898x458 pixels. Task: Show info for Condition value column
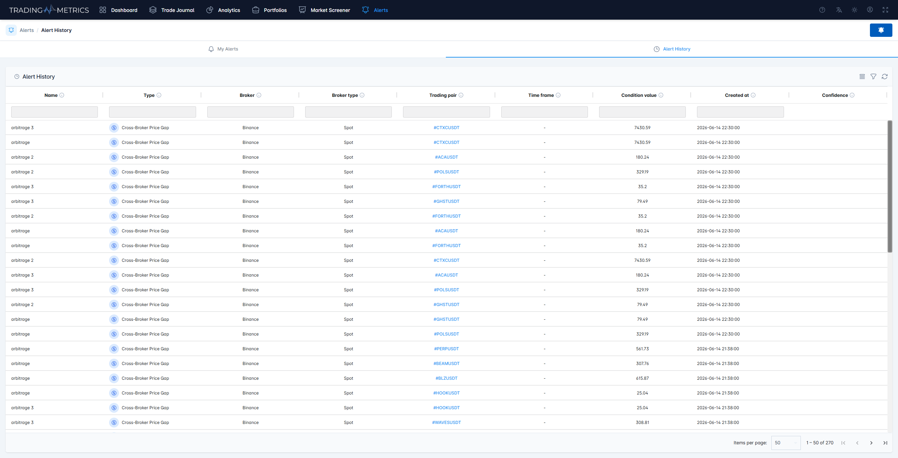pyautogui.click(x=661, y=95)
